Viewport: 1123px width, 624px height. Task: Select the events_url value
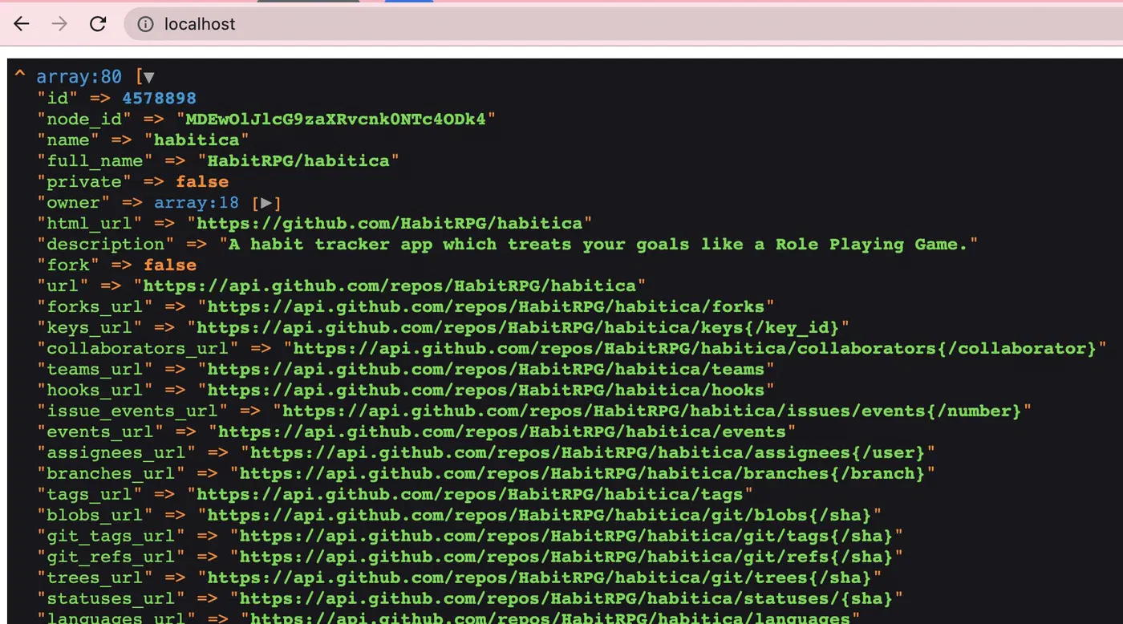(x=502, y=432)
